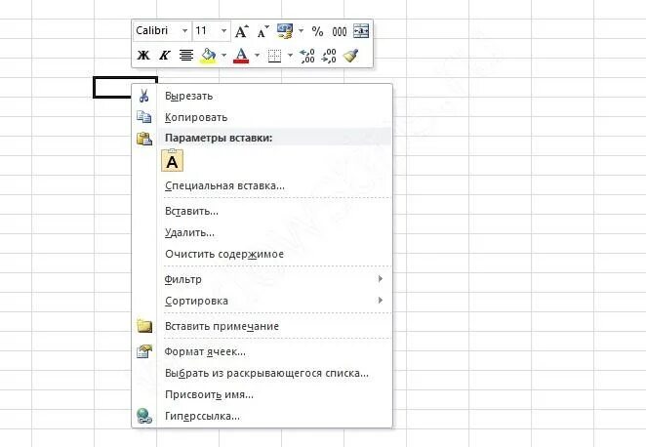Expand the Фильтр submenu
This screenshot has height=447, width=646.
pos(262,279)
